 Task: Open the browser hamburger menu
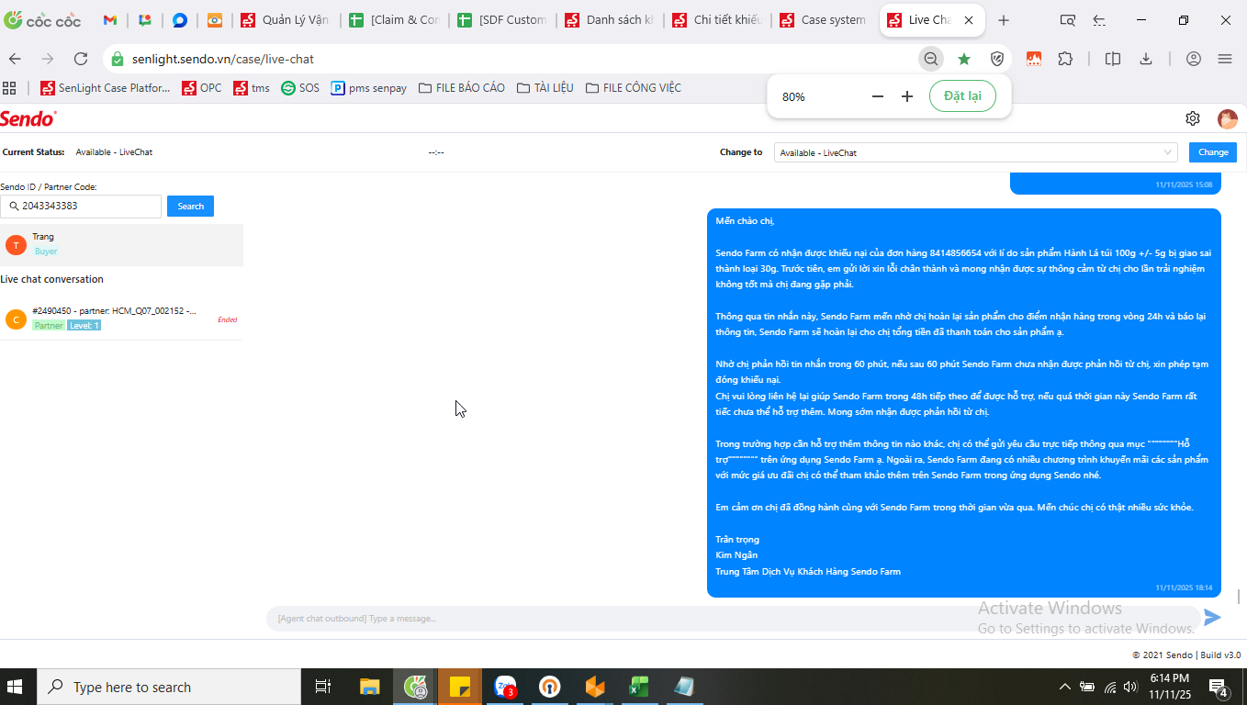[1225, 59]
